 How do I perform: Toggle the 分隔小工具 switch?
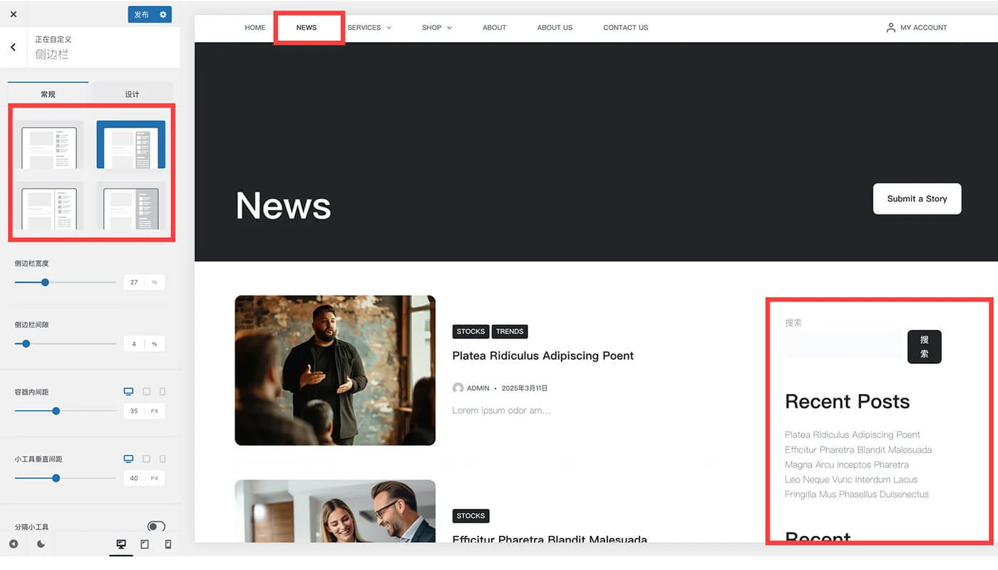point(156,527)
